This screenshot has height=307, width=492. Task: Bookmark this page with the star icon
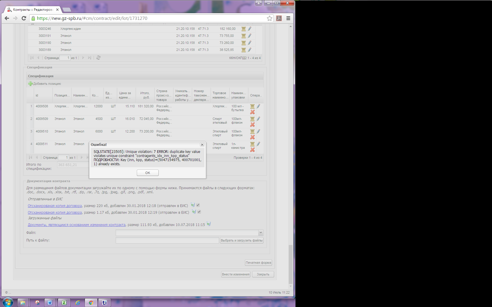pyautogui.click(x=269, y=18)
